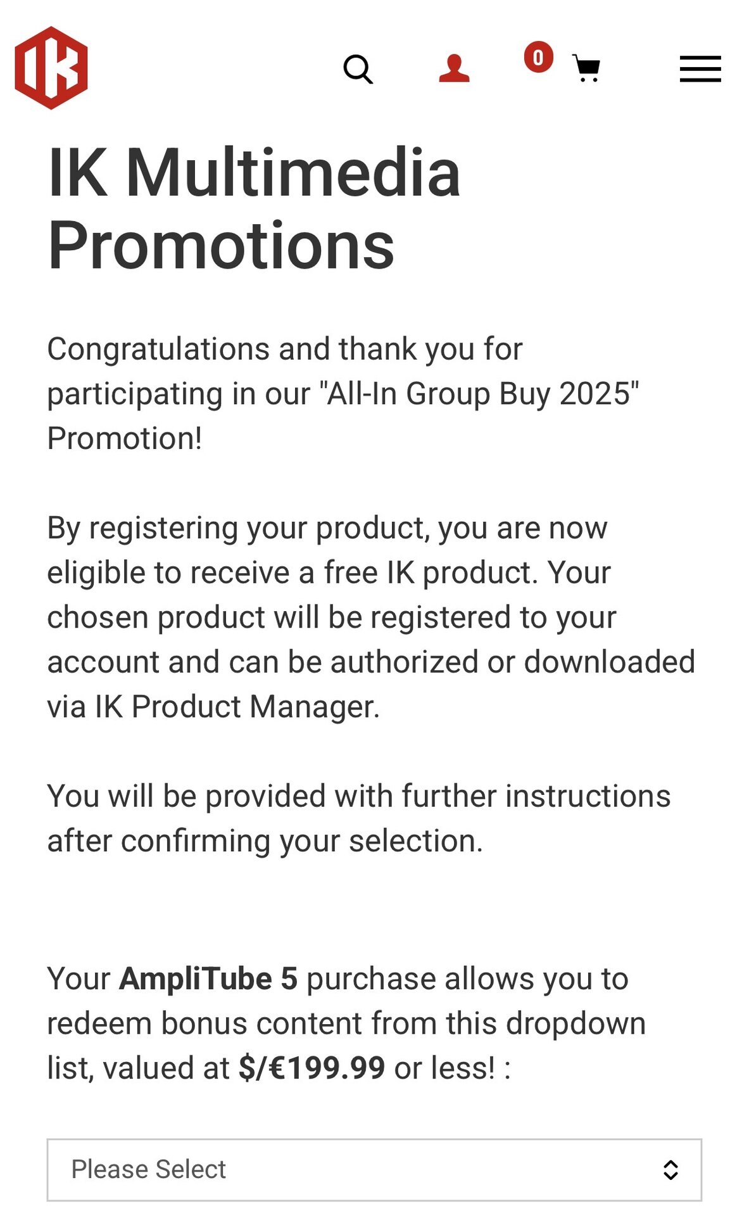Click the "IK Multimedia Promotions" heading
The height and width of the screenshot is (1216, 749).
(x=253, y=208)
